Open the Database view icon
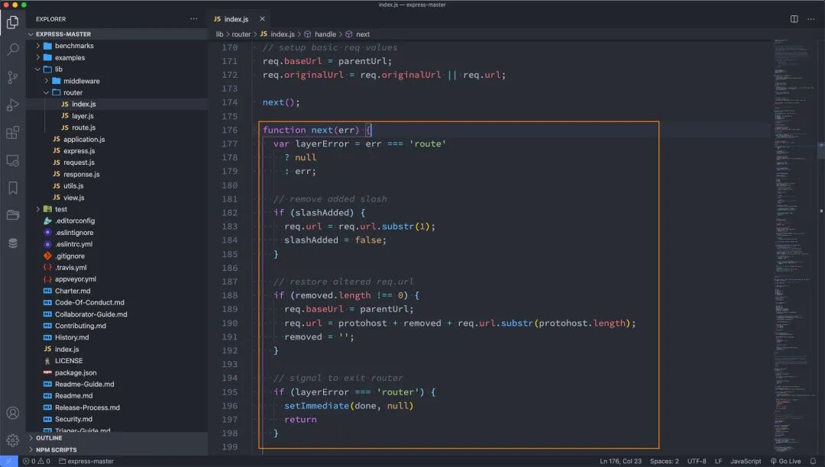Image resolution: width=825 pixels, height=467 pixels. tap(13, 243)
